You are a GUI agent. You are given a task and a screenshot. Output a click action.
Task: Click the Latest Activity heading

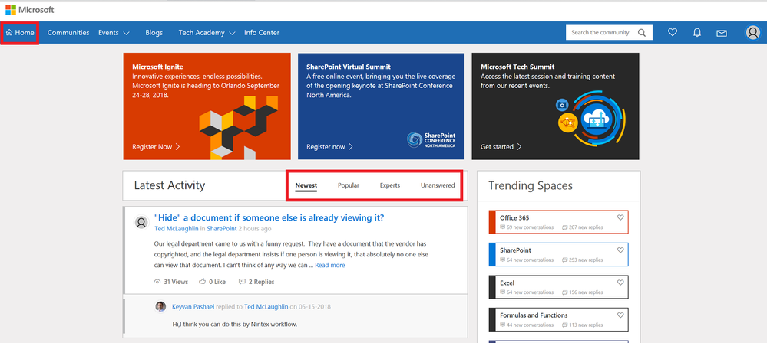coord(169,185)
